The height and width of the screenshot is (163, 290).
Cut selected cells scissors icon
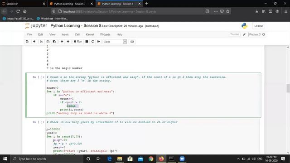point(41,42)
